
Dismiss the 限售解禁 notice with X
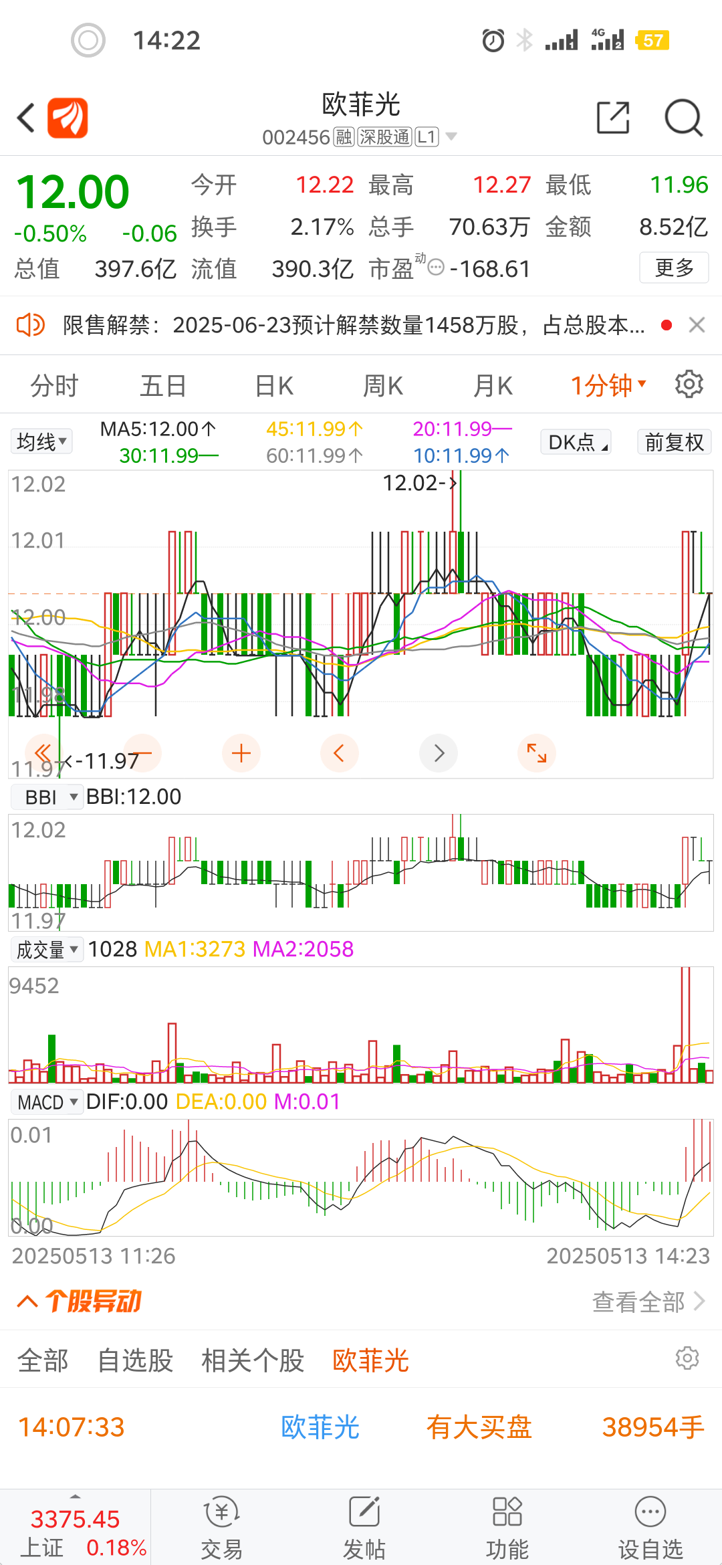[697, 325]
